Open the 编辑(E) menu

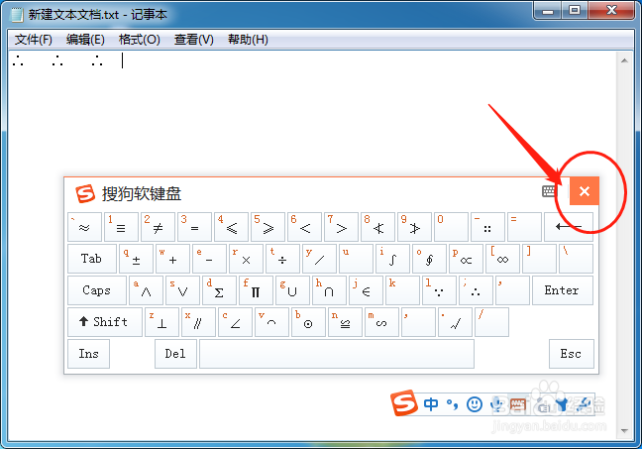click(x=85, y=40)
